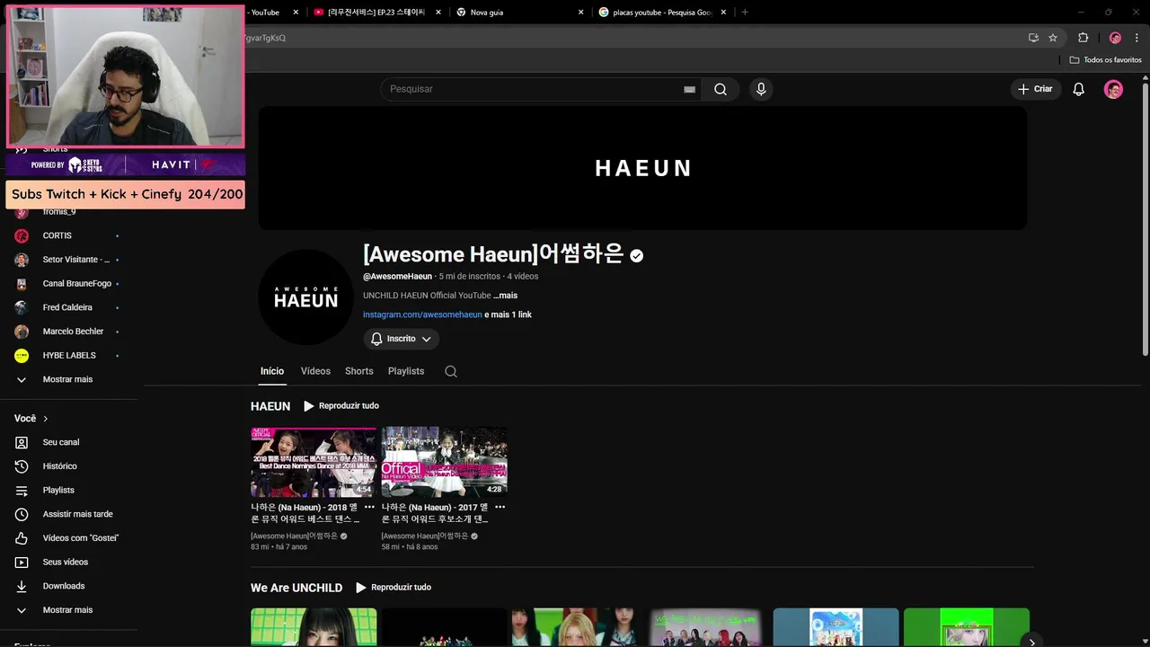Image resolution: width=1150 pixels, height=647 pixels.
Task: Open the browser extensions puzzle icon
Action: coord(1083,38)
